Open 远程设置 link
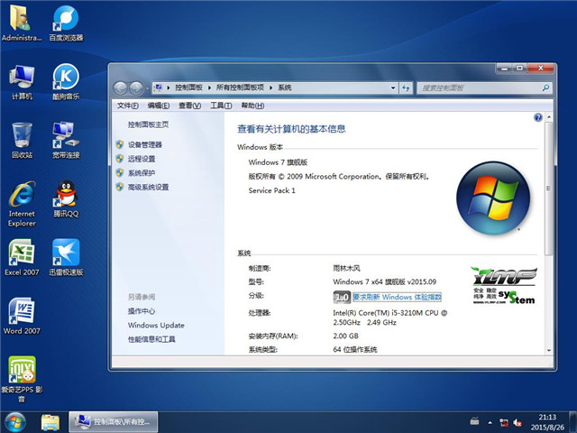Image resolution: width=577 pixels, height=433 pixels. pos(142,159)
